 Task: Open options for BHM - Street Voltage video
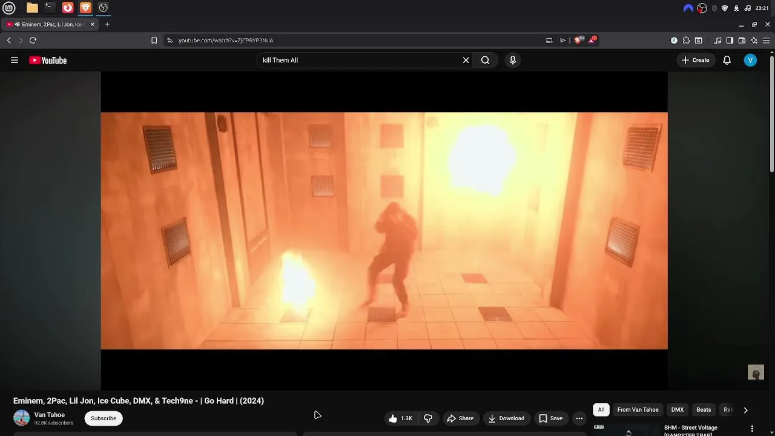(x=752, y=429)
